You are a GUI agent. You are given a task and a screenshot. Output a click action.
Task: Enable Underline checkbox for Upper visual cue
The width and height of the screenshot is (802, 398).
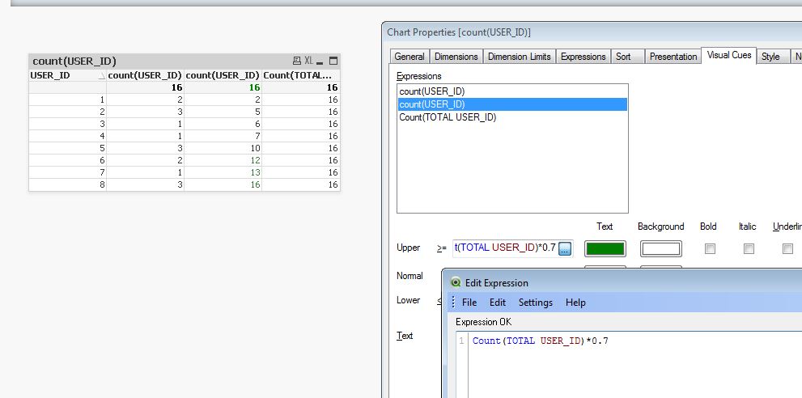point(787,249)
